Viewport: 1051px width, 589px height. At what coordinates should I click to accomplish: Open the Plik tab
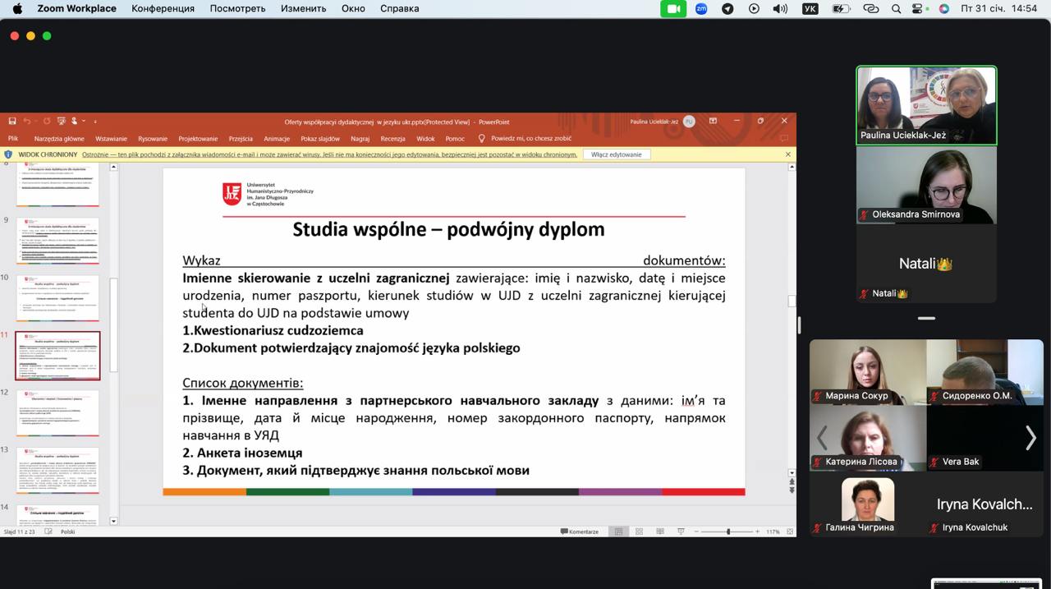tap(13, 139)
